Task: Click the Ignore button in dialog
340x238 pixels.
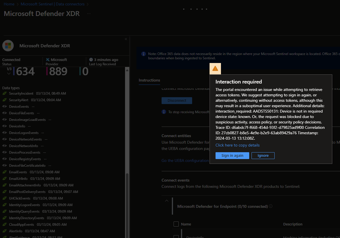Action: (x=263, y=156)
